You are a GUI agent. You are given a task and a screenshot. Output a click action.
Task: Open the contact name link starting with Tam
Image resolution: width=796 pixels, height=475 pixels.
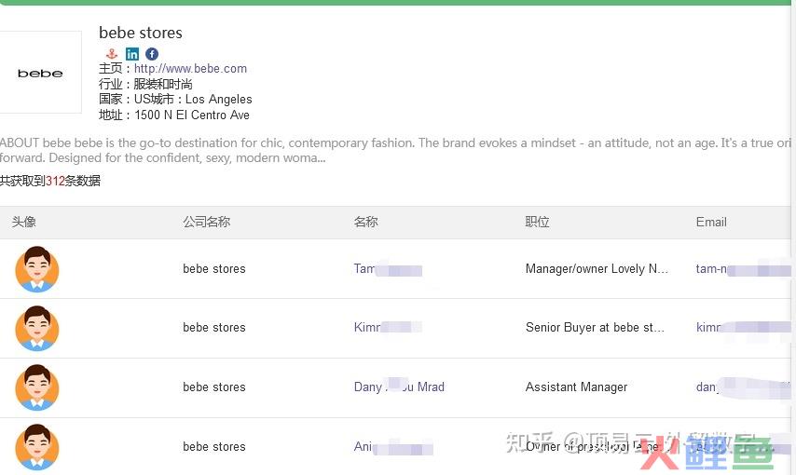click(x=388, y=269)
